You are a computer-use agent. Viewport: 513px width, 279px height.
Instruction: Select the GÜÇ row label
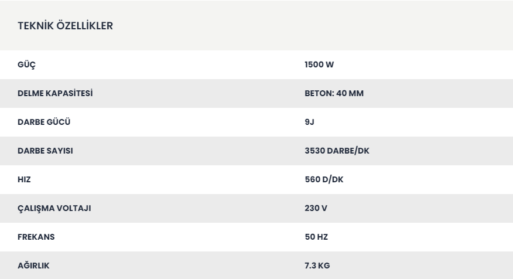[26, 65]
